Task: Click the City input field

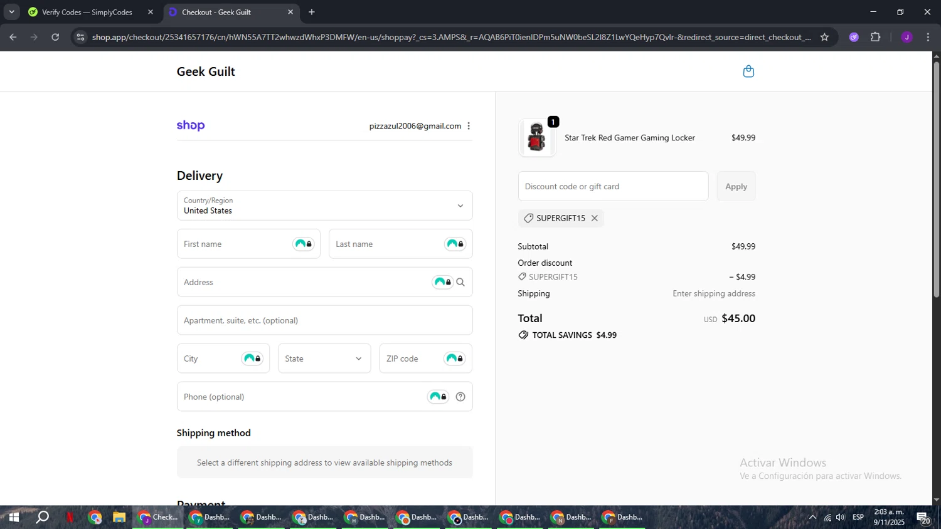Action: tap(223, 359)
